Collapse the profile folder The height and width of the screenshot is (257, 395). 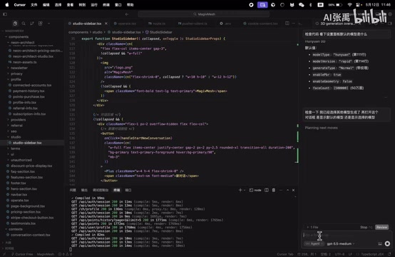tap(16, 79)
